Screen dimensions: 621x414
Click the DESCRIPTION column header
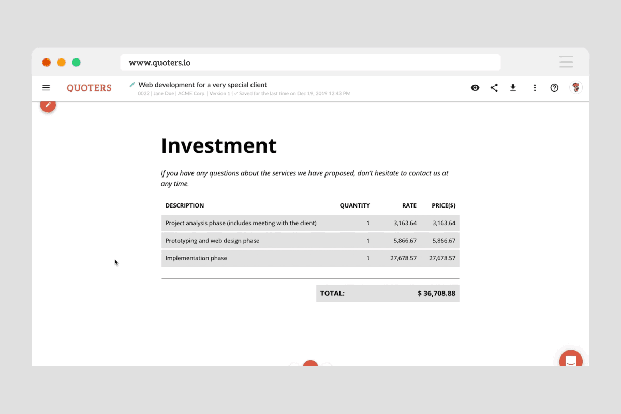185,205
